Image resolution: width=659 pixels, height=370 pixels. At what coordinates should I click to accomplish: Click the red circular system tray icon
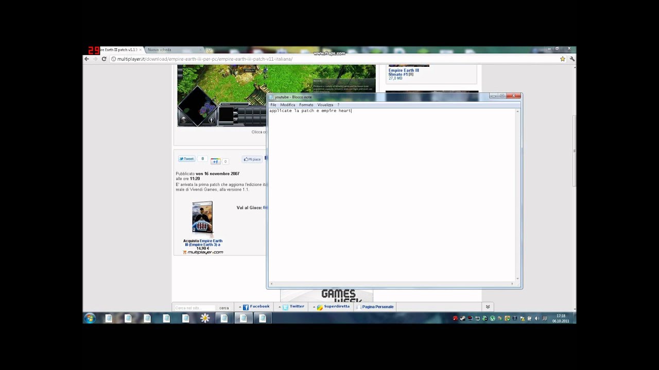click(x=455, y=319)
